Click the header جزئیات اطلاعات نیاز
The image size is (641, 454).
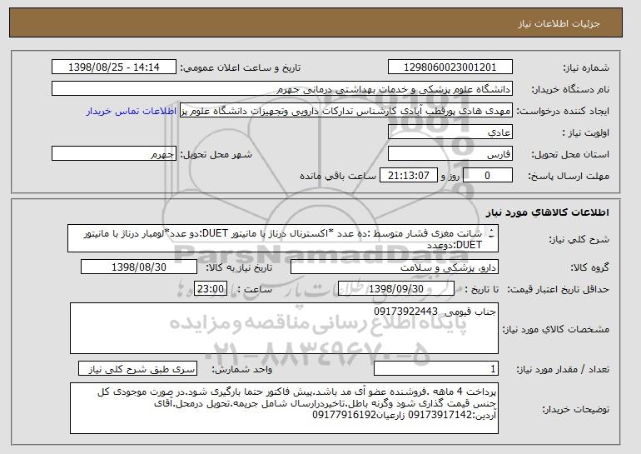pyautogui.click(x=559, y=23)
